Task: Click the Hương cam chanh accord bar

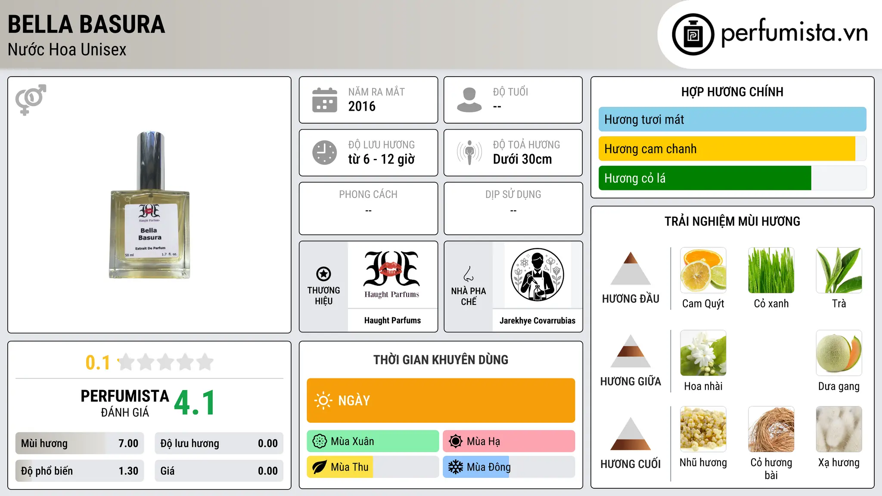Action: click(x=732, y=149)
